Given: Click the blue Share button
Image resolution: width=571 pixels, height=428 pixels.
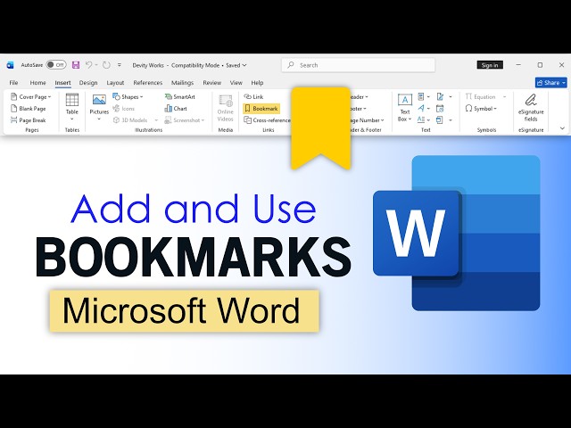Looking at the screenshot, I should (551, 83).
